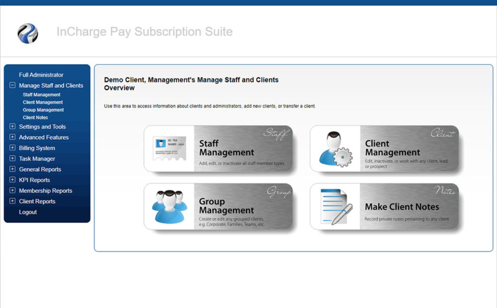
Task: Click the Demo Client, Management's Overview heading
Action: pos(191,83)
